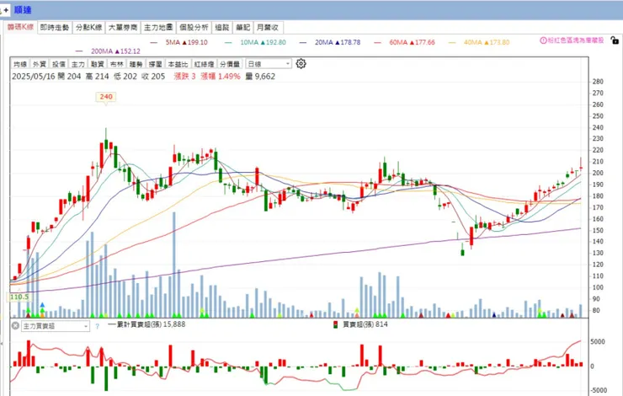623x396 pixels.
Task: Click the 10MA legend entry
Action: (255, 42)
